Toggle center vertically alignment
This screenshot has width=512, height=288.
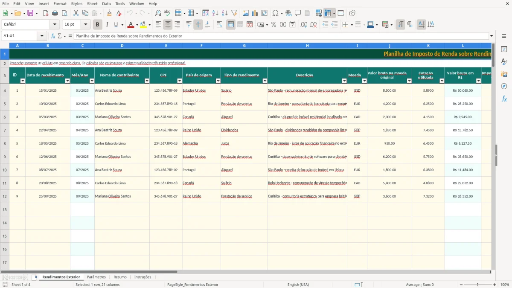click(198, 25)
